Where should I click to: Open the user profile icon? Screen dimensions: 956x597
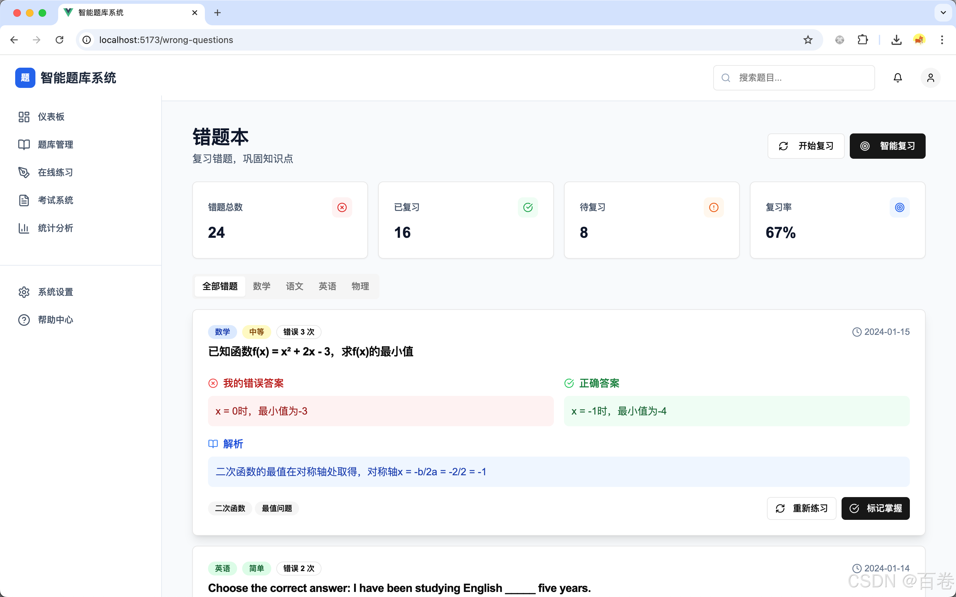(930, 77)
